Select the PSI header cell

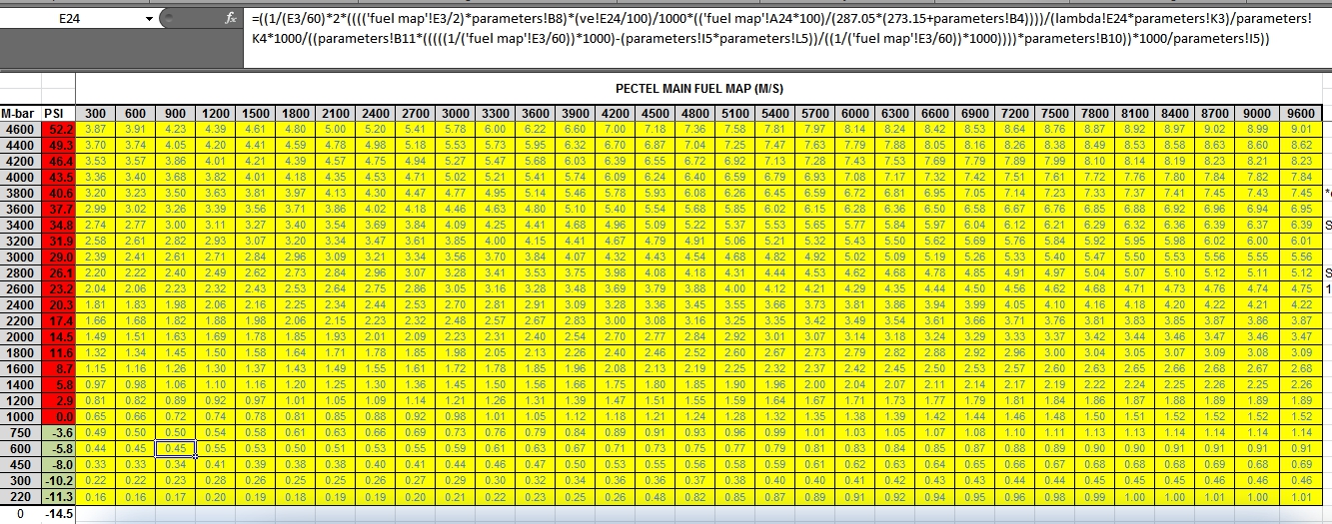(x=59, y=113)
